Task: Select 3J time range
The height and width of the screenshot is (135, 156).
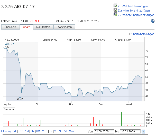Action: pyautogui.click(x=61, y=131)
